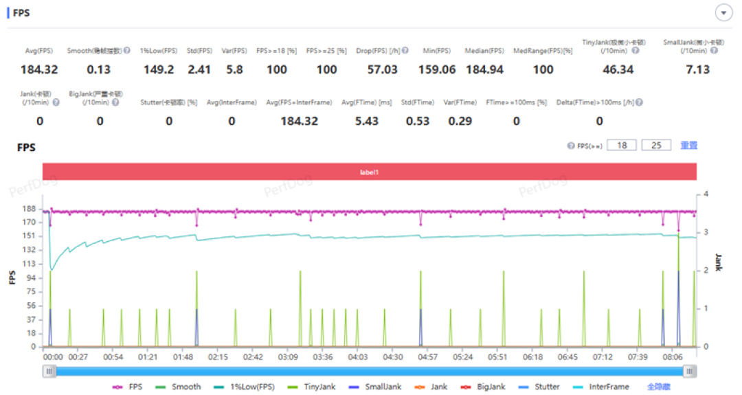Toggle FPS series in the legend
The height and width of the screenshot is (395, 742).
127,387
